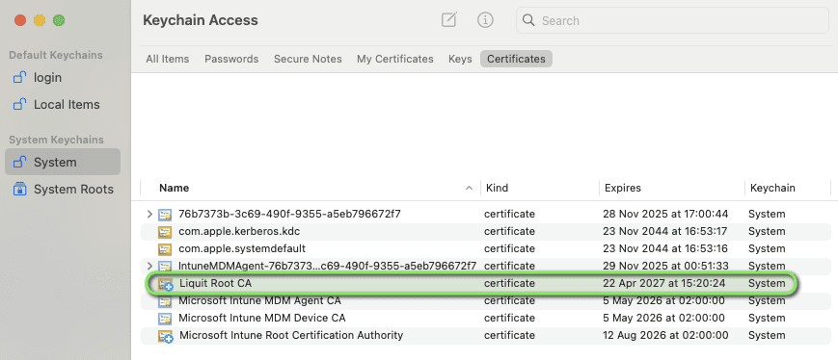Select the login keychain
The image size is (838, 360).
point(63,77)
